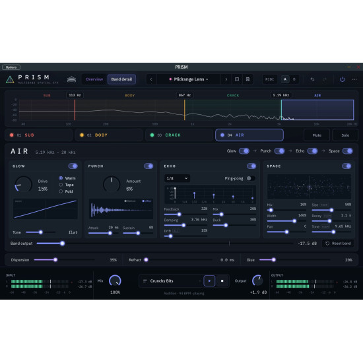Click the layered stack icon beside the logo

(x=71, y=79)
